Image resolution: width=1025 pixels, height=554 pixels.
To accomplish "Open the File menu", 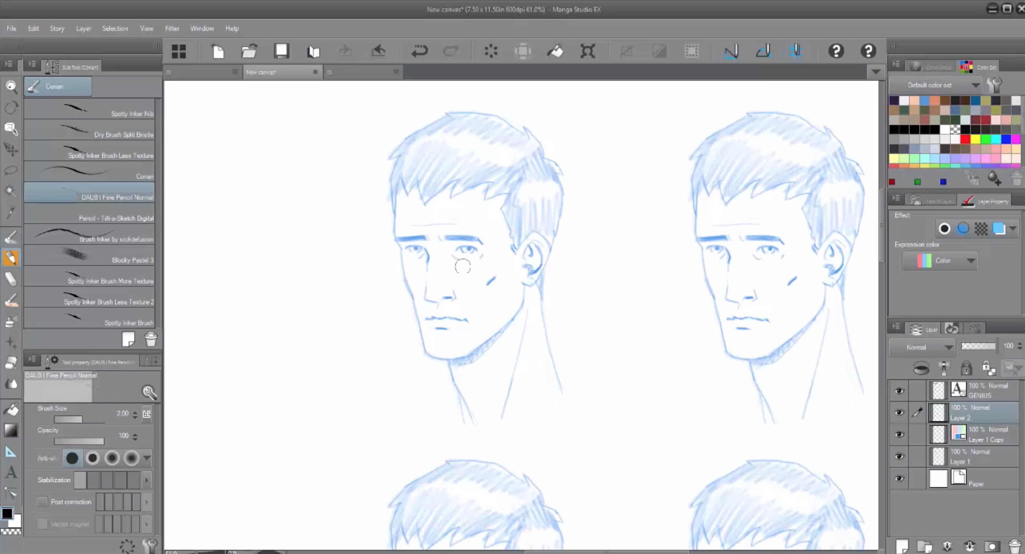I will pyautogui.click(x=11, y=28).
